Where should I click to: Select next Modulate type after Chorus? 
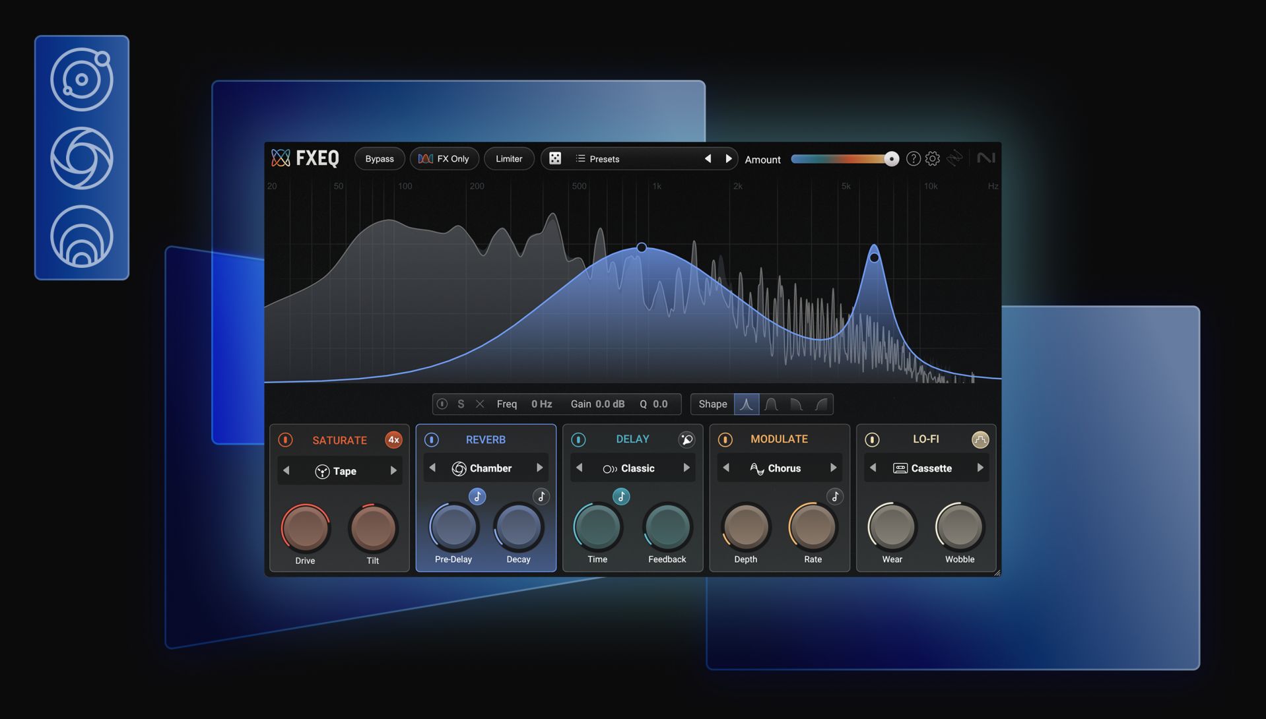point(834,468)
